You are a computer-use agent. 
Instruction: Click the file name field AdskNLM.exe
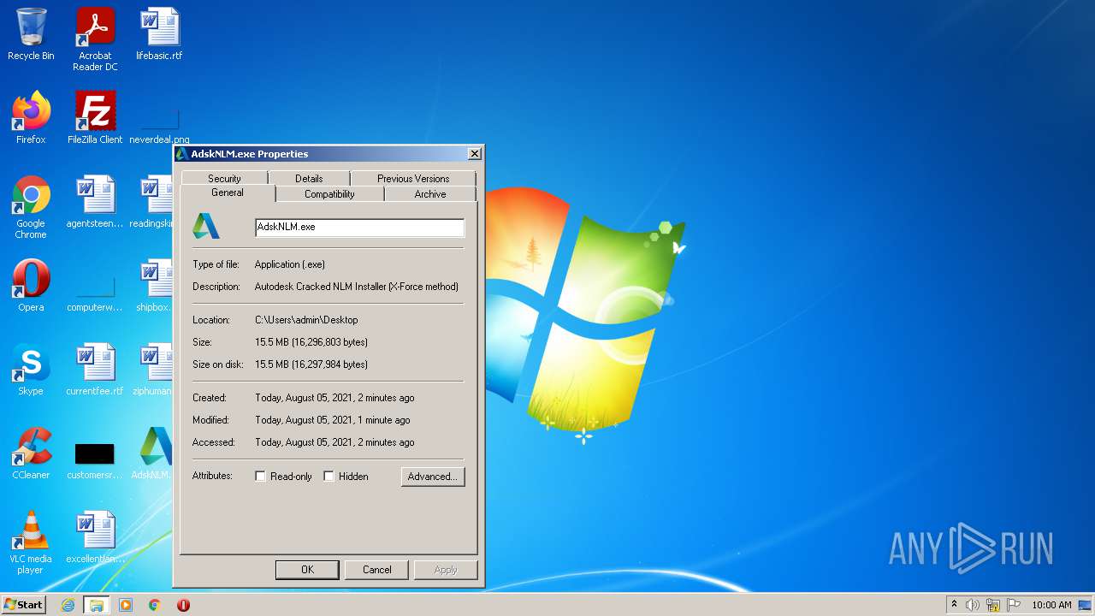tap(359, 227)
